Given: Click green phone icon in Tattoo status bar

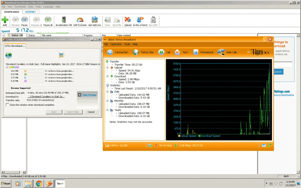Looking at the screenshot, I should (x=269, y=145).
